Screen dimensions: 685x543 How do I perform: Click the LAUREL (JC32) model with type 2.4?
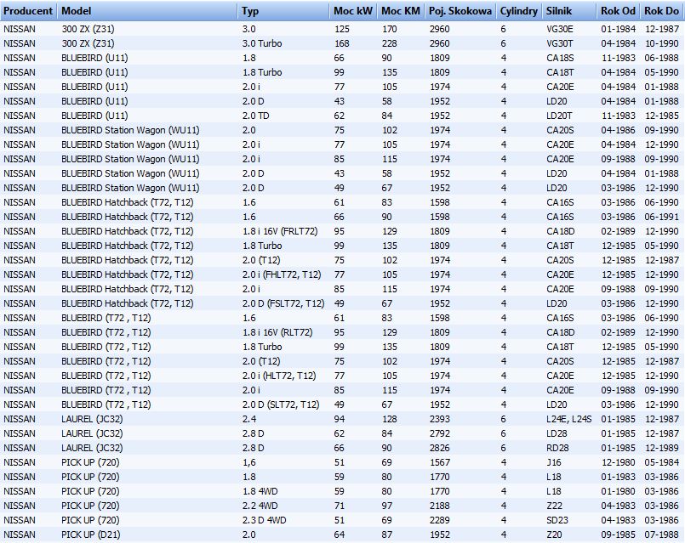click(x=92, y=419)
